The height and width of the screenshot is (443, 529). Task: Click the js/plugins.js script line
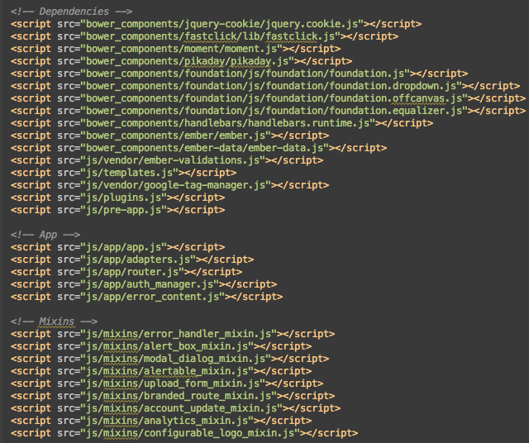(117, 198)
